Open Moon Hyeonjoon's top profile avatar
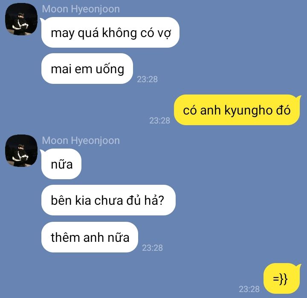The image size is (307, 298). pos(21,19)
